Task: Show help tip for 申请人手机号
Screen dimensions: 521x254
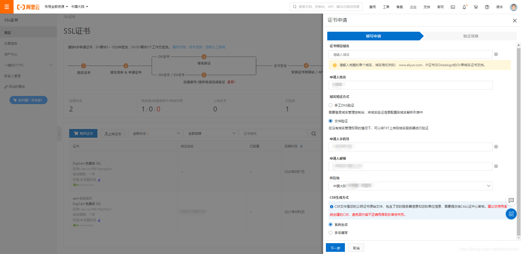Action: click(496, 147)
